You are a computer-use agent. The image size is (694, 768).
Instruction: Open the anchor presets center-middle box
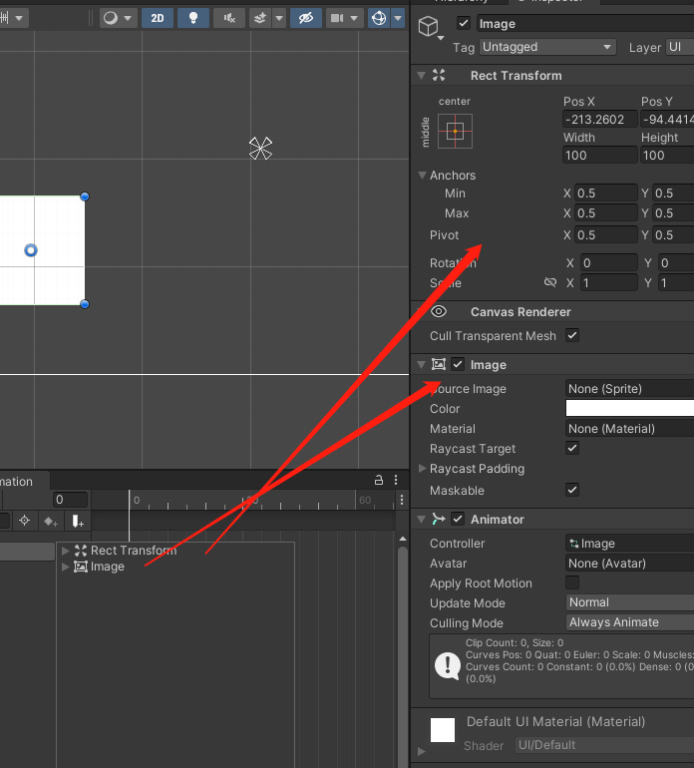tap(455, 132)
